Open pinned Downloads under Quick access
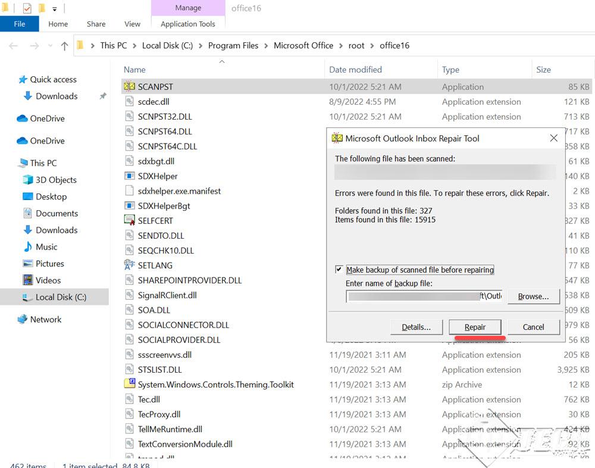The width and height of the screenshot is (595, 468). [x=57, y=96]
